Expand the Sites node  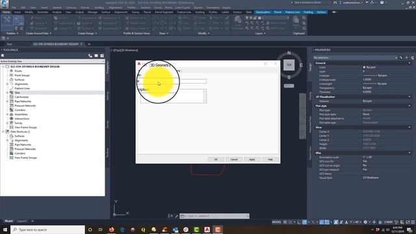7,92
